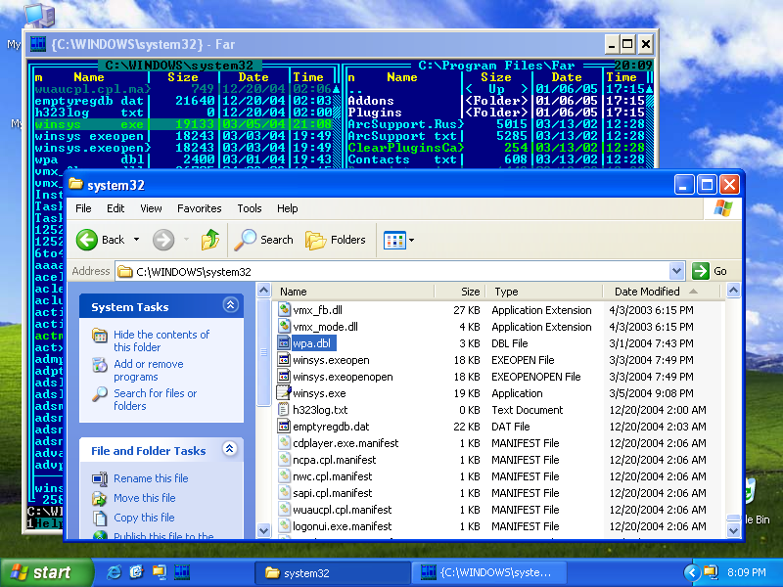Select sapi.cpl.manifest file name
783x587 pixels.
tap(332, 493)
